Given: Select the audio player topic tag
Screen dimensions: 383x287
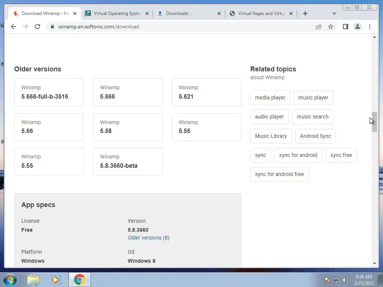Looking at the screenshot, I should click(x=269, y=117).
